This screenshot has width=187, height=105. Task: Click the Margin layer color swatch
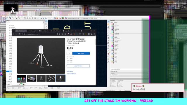click(x=112, y=45)
